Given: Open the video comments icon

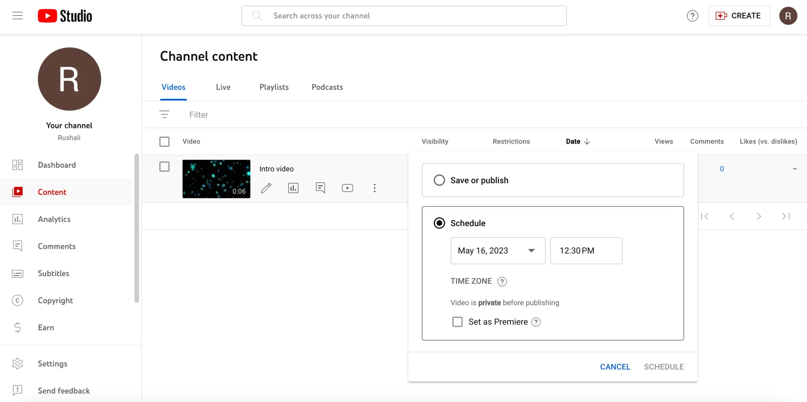Looking at the screenshot, I should point(320,188).
